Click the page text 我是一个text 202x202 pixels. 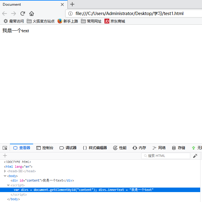(x=16, y=31)
